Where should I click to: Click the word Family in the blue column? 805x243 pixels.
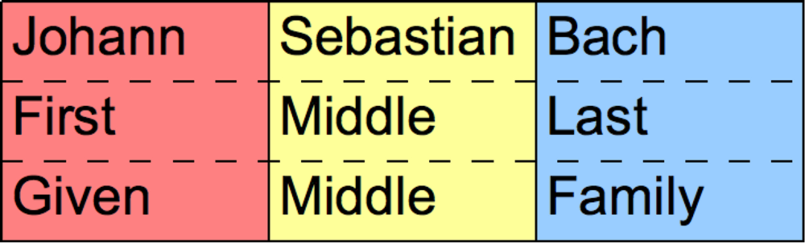(x=625, y=197)
